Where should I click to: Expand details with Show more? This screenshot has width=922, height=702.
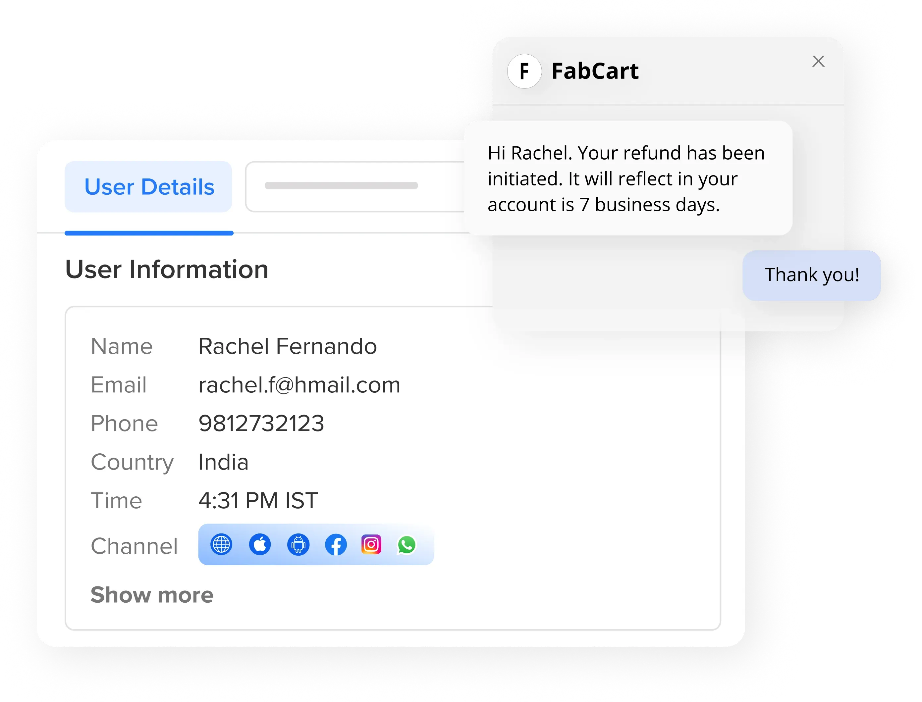click(152, 595)
